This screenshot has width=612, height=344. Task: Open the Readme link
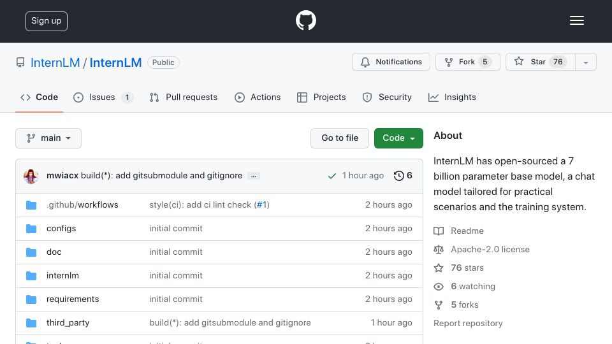pyautogui.click(x=467, y=231)
